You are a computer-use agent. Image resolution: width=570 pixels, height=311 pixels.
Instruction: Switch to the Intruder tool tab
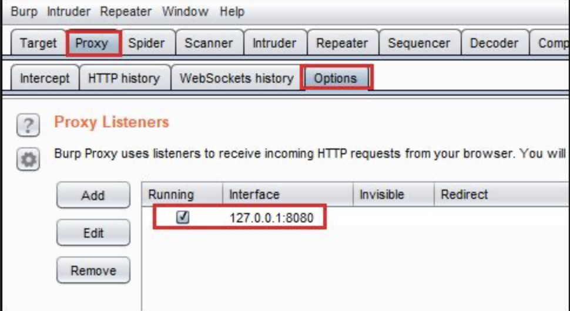[274, 43]
